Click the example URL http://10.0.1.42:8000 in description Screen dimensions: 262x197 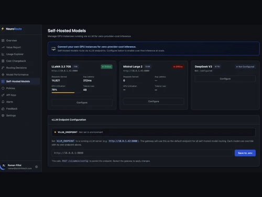point(123,141)
